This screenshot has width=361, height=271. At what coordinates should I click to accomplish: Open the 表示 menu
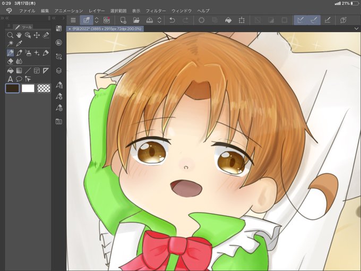pyautogui.click(x=136, y=11)
